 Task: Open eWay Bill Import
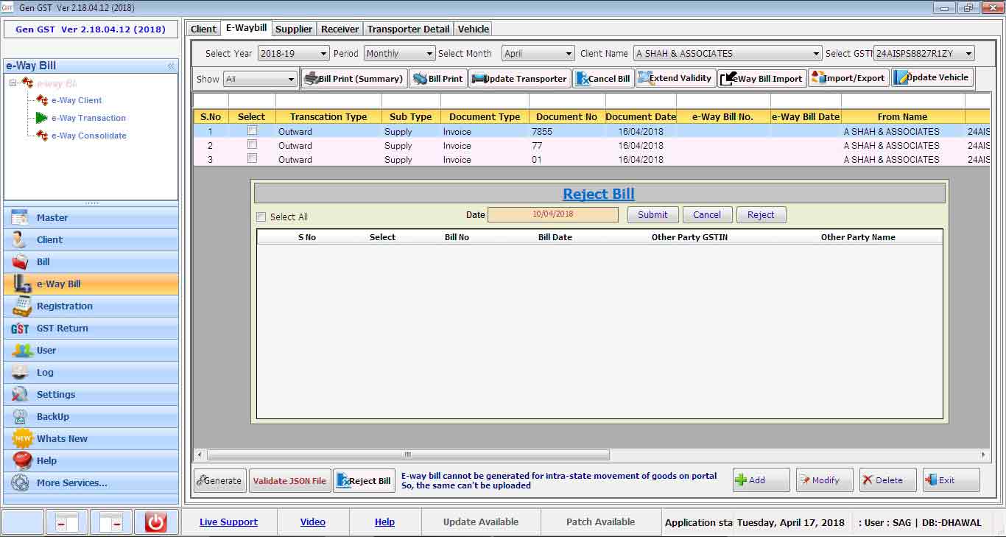coord(761,78)
